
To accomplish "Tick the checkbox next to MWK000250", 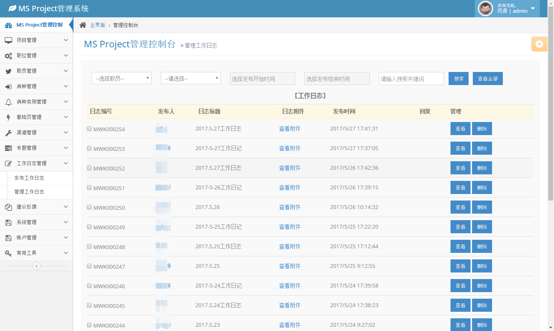I will tap(89, 207).
